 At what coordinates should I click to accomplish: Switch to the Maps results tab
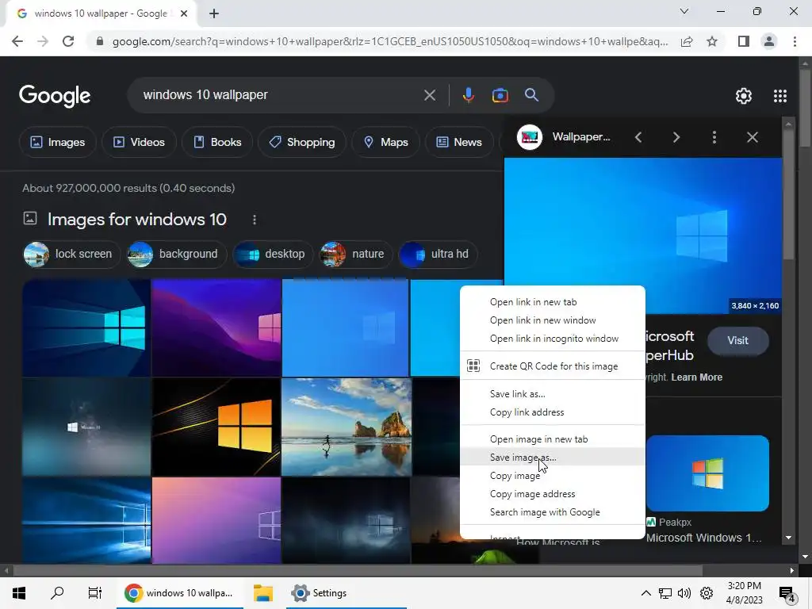386,142
